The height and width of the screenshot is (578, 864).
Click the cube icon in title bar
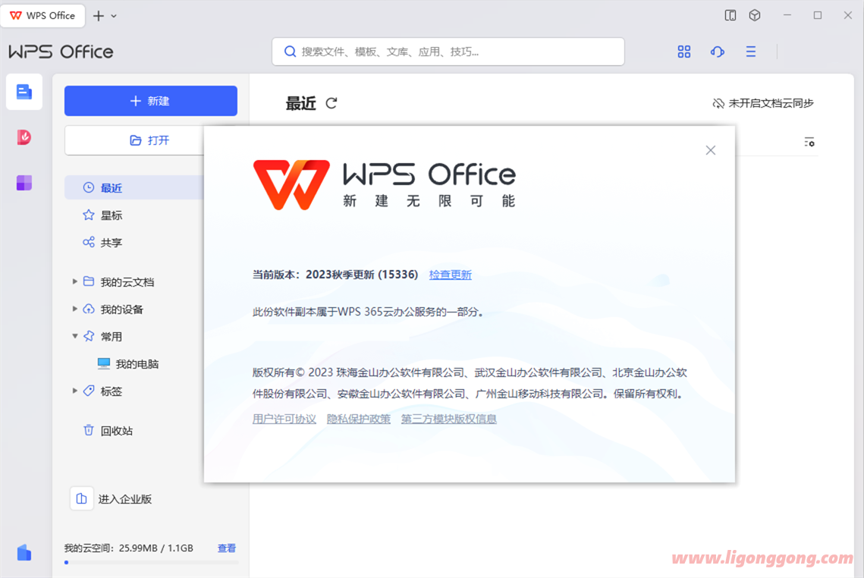pos(755,15)
